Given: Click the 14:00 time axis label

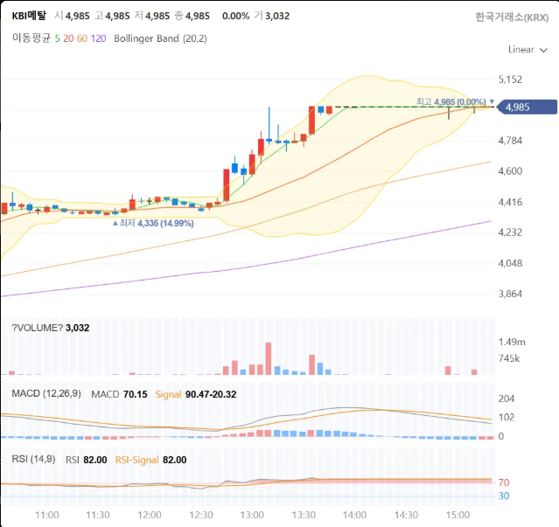Looking at the screenshot, I should [354, 515].
